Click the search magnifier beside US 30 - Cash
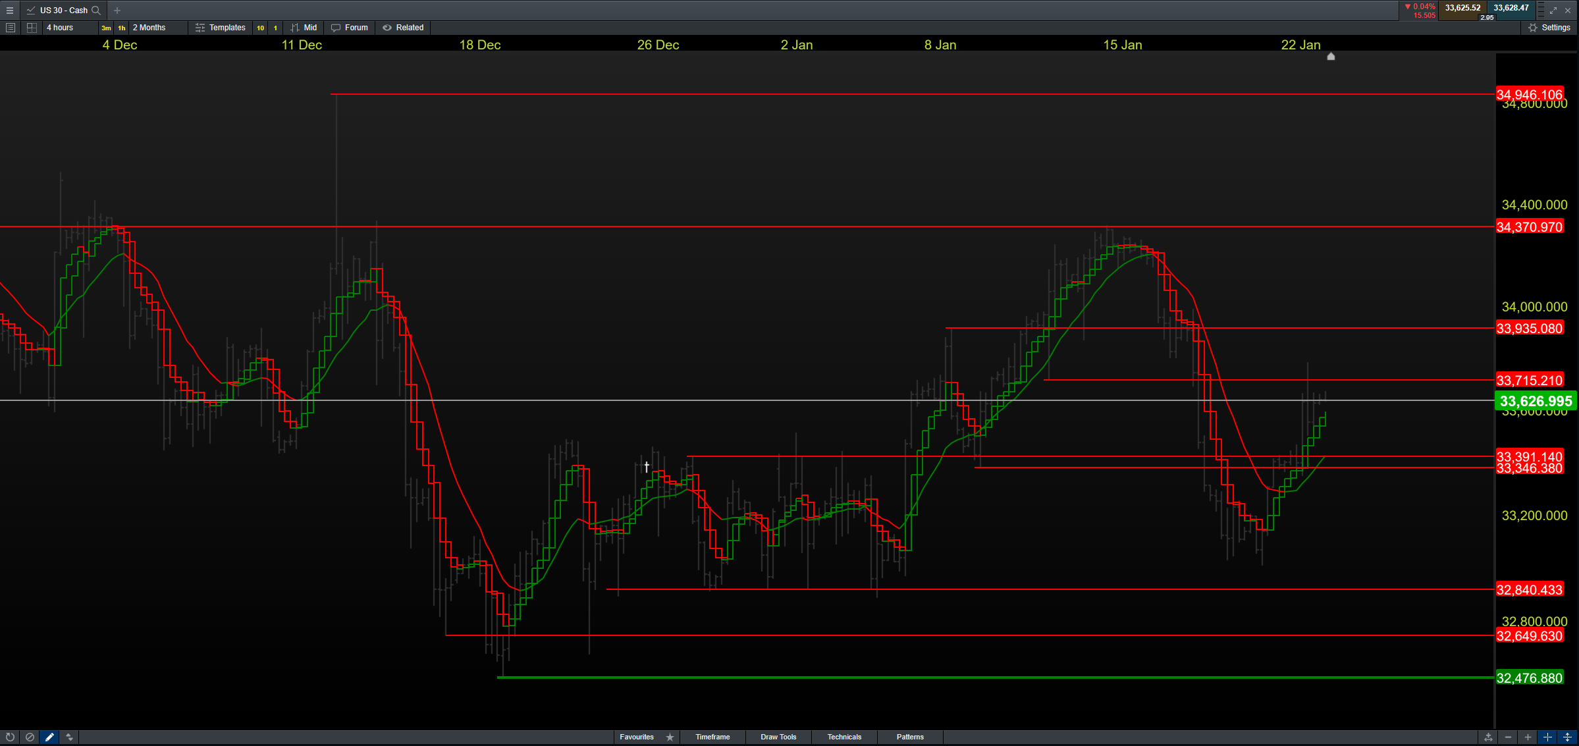Viewport: 1579px width, 746px height. [96, 10]
